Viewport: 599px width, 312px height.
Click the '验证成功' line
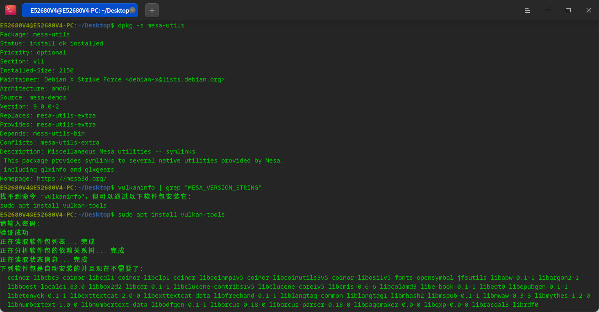point(14,233)
